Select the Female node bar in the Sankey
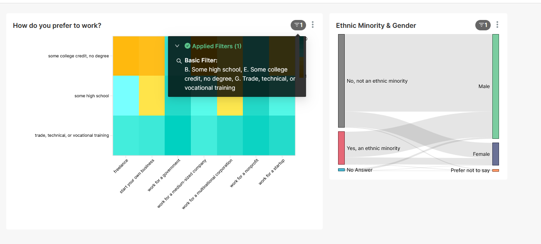Viewport: 541px width, 244px height. coord(496,154)
